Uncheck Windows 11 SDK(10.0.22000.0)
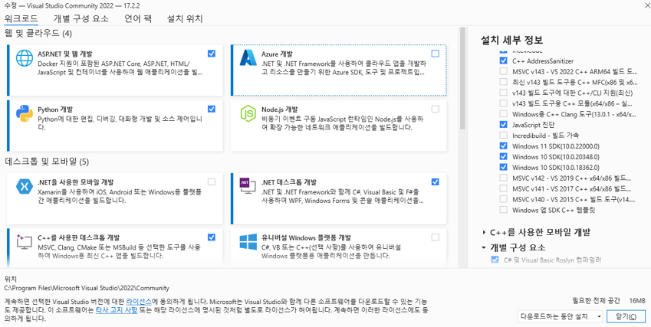This screenshot has height=327, width=651. pos(503,146)
